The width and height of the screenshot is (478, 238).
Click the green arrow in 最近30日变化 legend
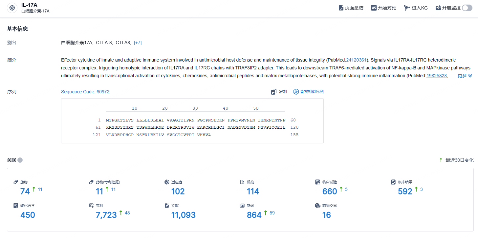pyautogui.click(x=441, y=160)
